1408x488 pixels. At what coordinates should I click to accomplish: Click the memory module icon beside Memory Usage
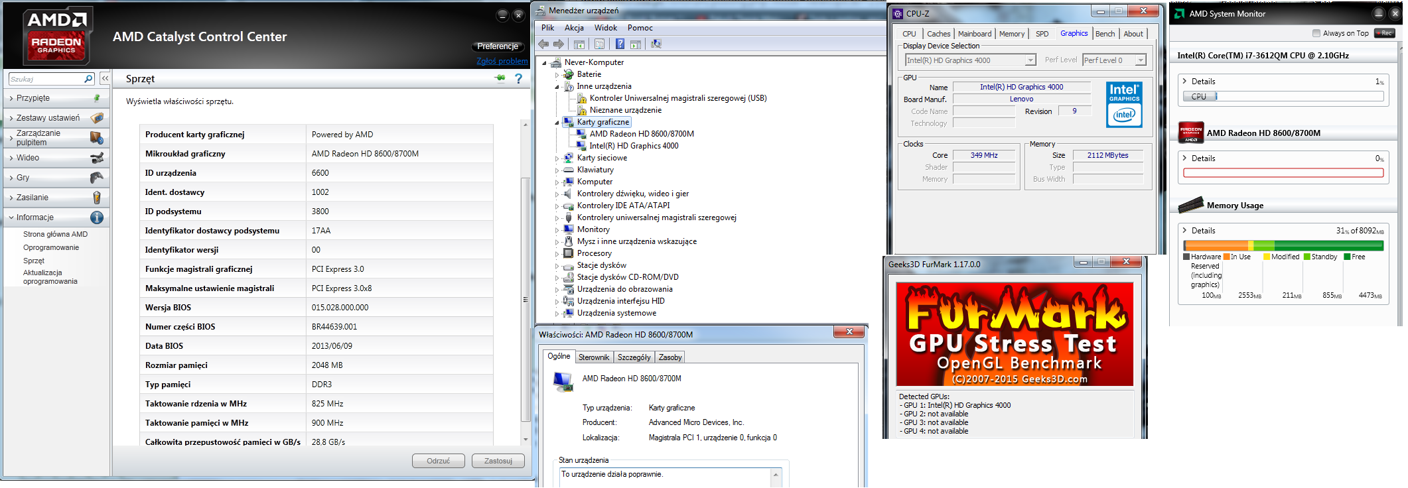pyautogui.click(x=1191, y=205)
